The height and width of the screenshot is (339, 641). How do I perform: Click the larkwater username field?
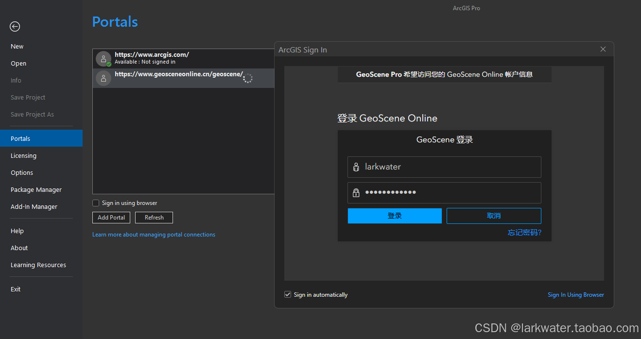click(444, 167)
